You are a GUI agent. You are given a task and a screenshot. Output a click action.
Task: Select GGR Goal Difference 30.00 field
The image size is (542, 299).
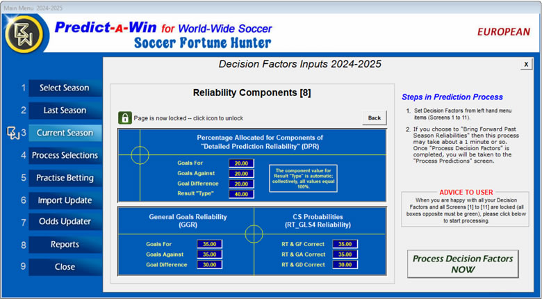coord(209,265)
